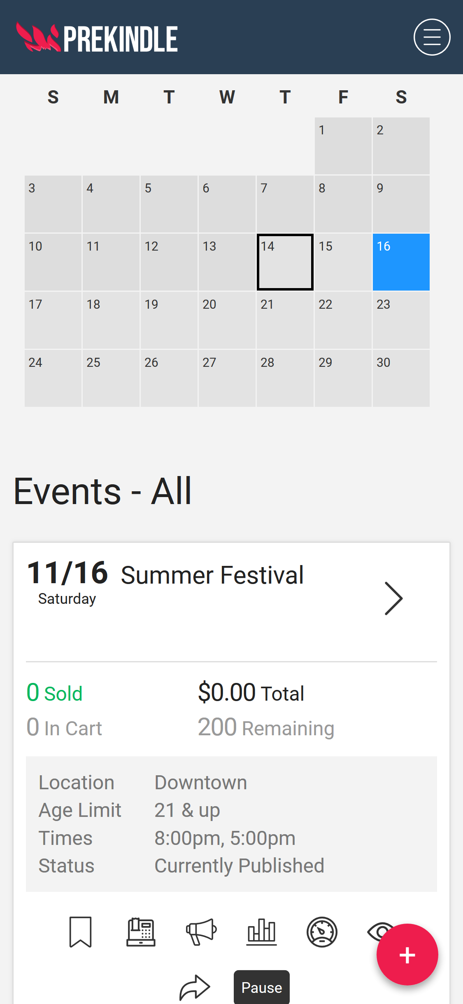Select calendar date 10

click(53, 262)
